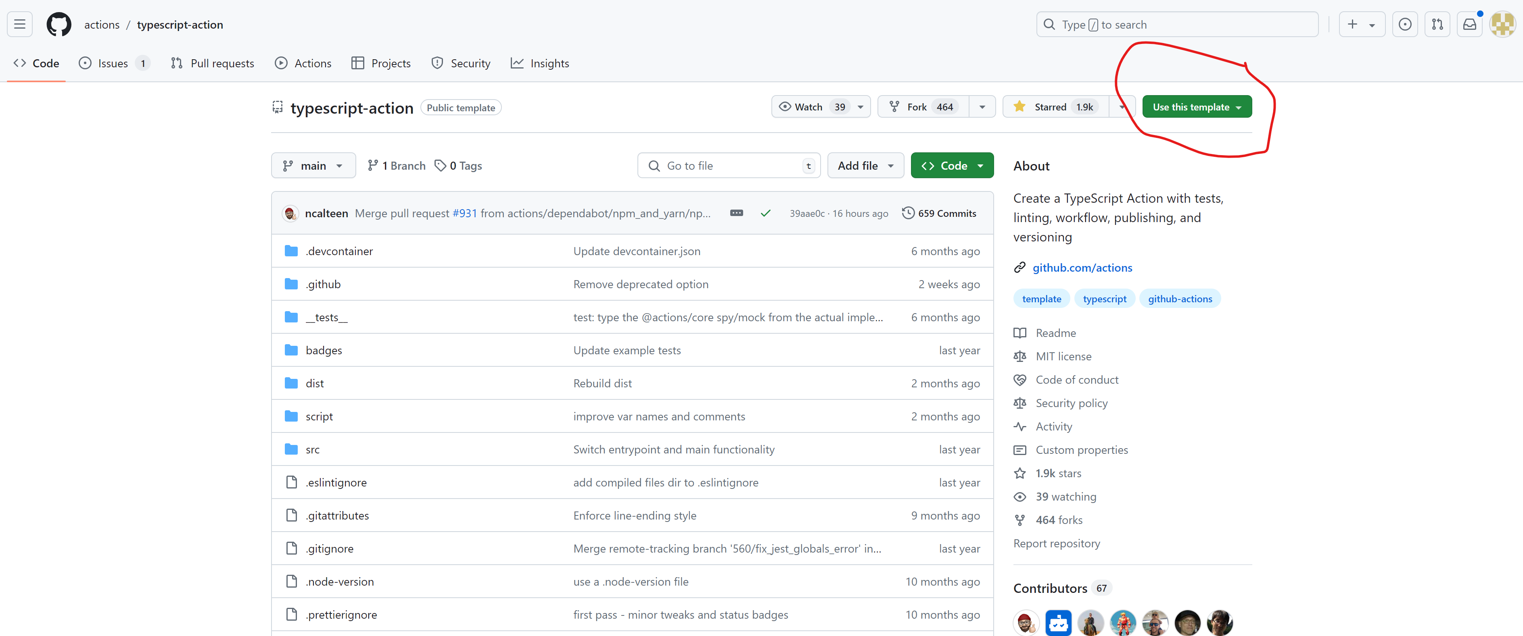Open the 0 Tags link
This screenshot has height=636, width=1523.
pos(458,165)
